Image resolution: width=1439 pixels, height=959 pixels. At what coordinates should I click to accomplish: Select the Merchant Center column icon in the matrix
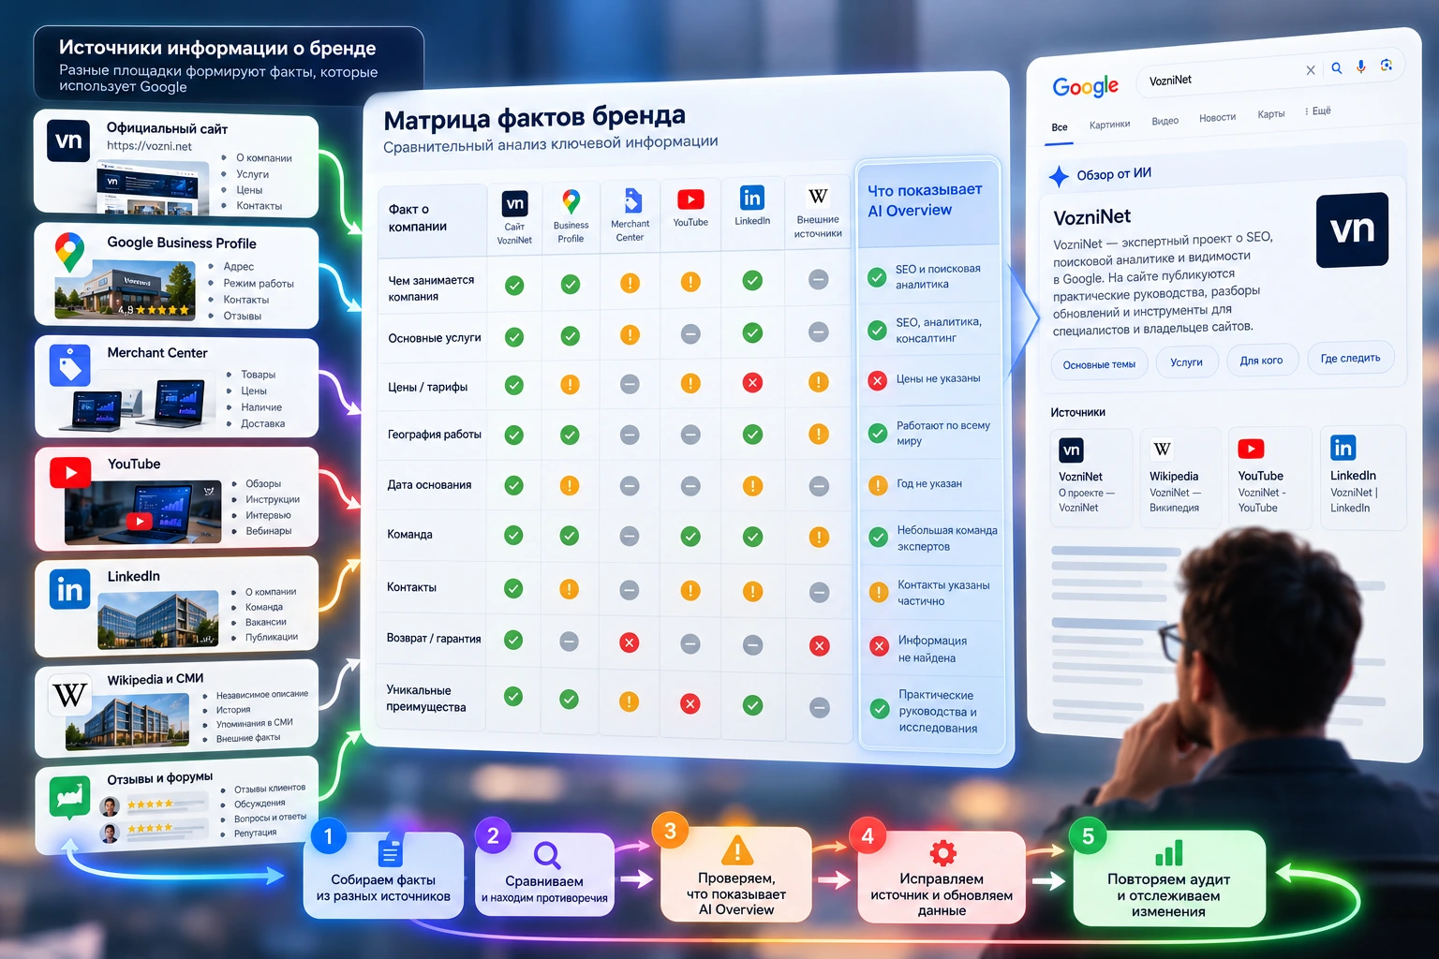click(631, 200)
